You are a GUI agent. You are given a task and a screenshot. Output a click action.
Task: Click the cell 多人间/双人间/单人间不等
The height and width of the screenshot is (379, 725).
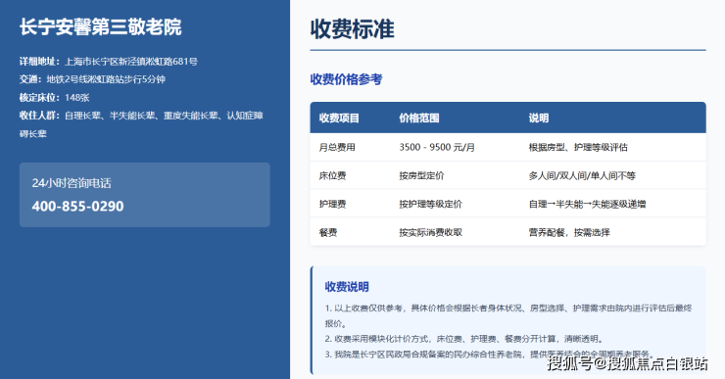pos(582,175)
